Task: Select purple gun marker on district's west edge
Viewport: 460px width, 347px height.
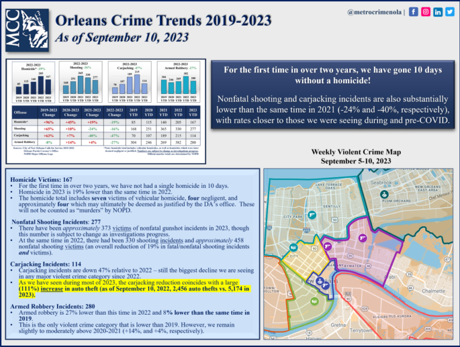Action: (x=327, y=245)
